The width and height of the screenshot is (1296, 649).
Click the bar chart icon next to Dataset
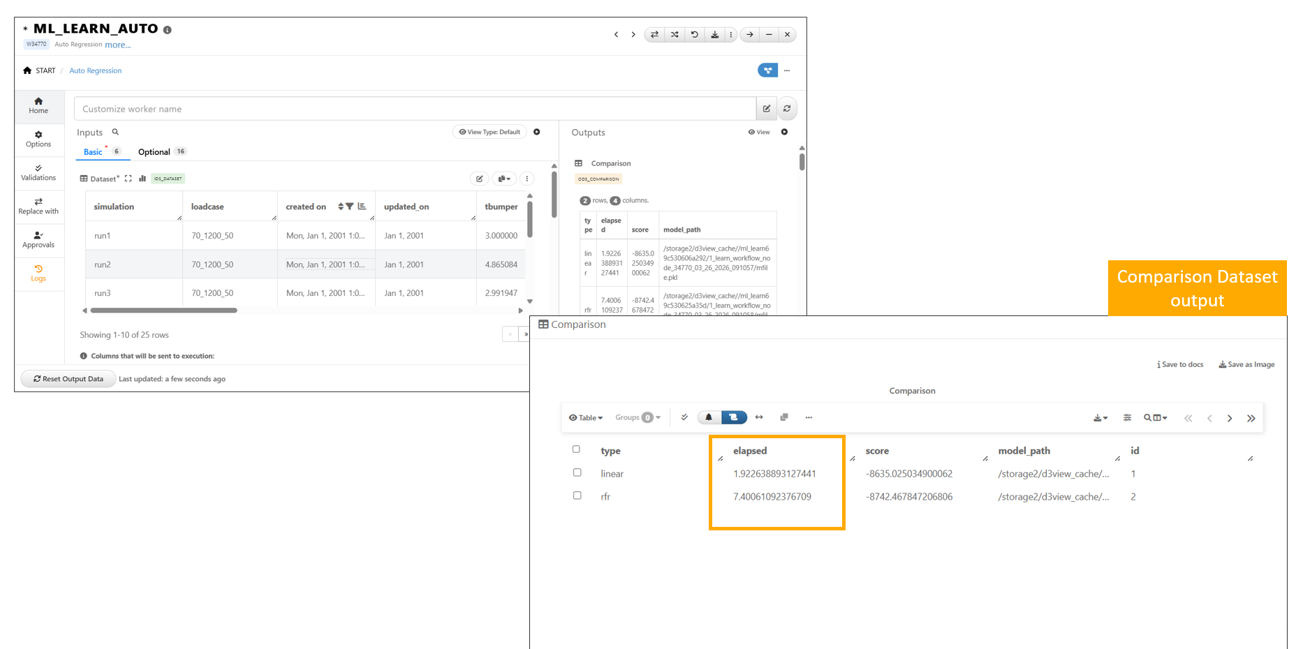point(142,179)
